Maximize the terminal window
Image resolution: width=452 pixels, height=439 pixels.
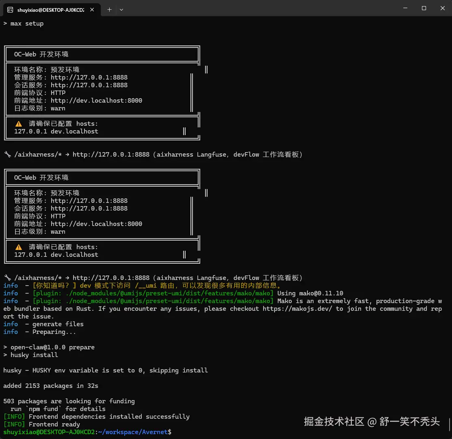pos(424,8)
